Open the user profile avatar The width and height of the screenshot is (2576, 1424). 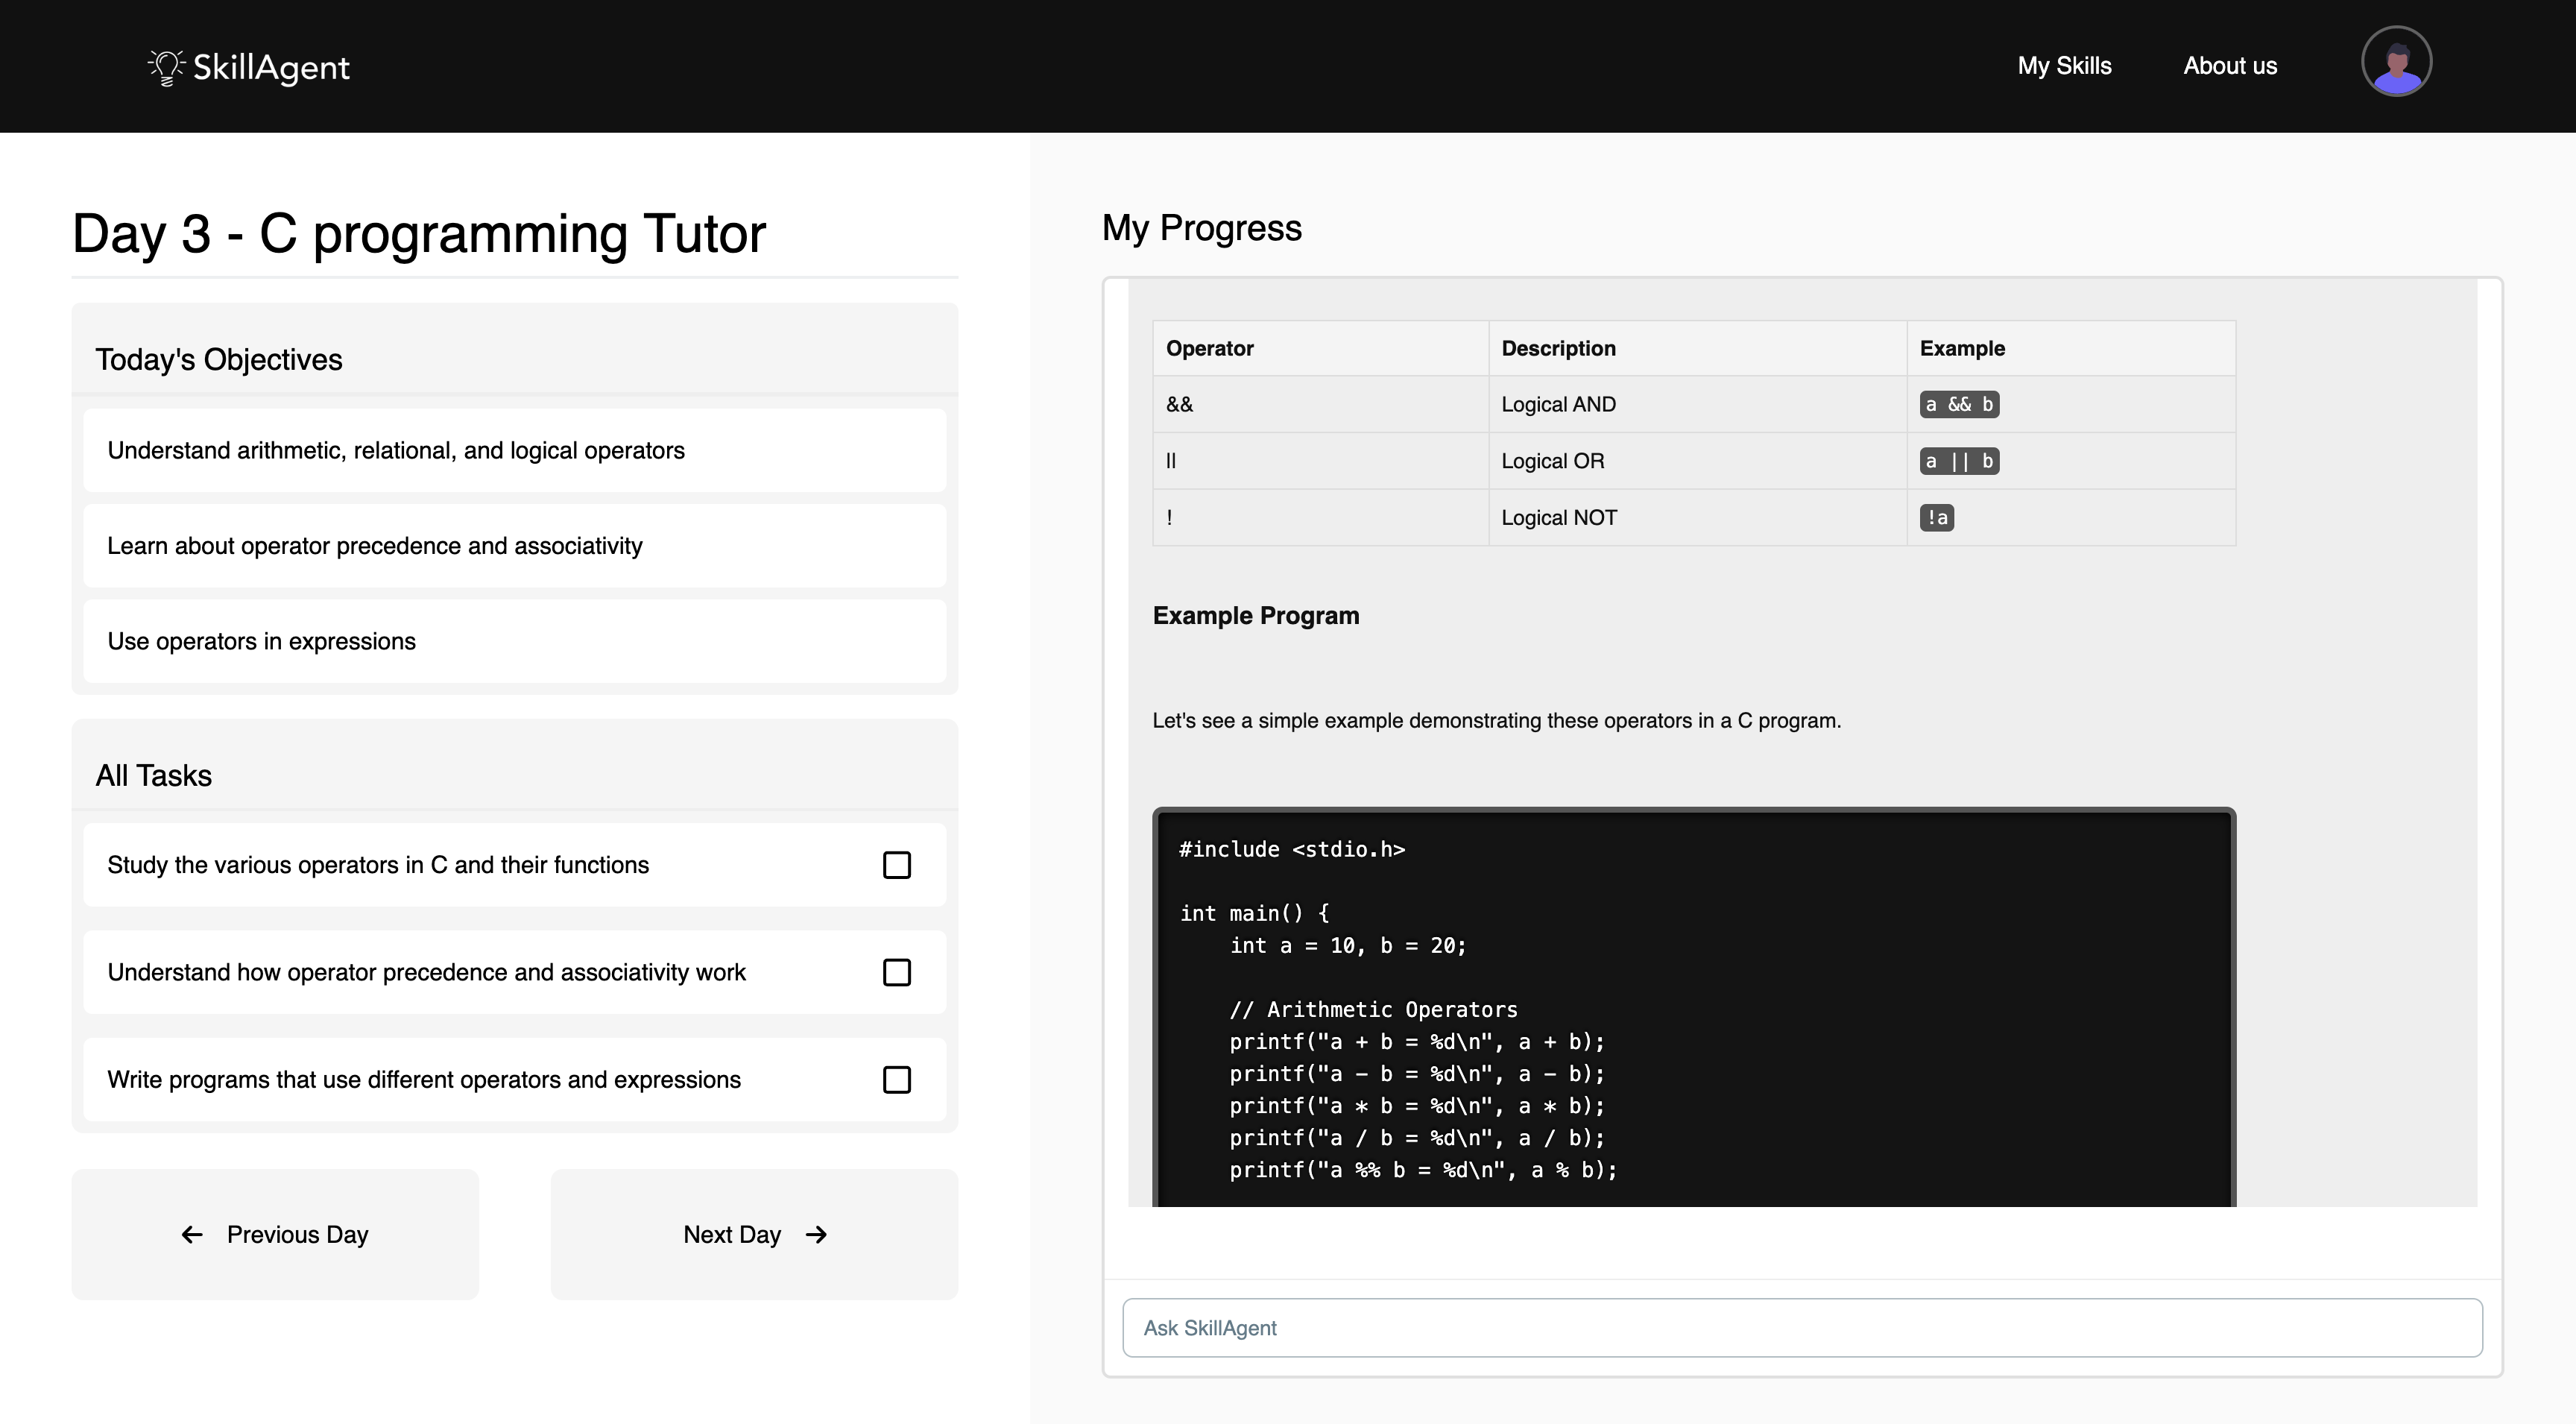click(x=2396, y=62)
